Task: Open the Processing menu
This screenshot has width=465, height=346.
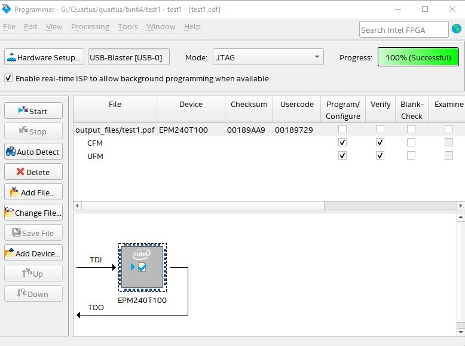Action: pos(90,27)
